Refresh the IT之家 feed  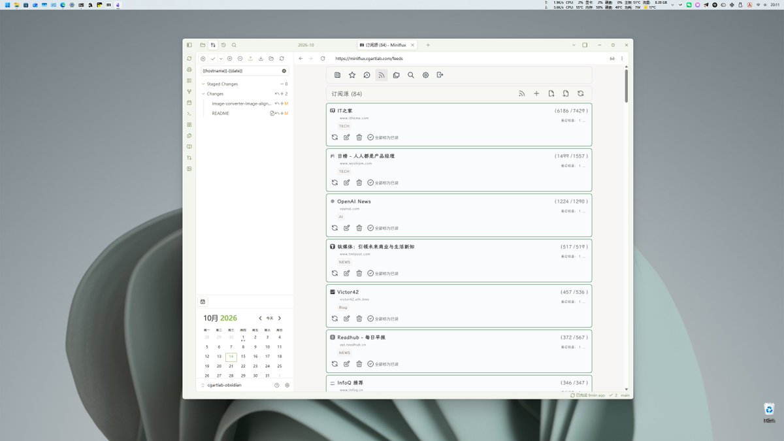coord(335,137)
